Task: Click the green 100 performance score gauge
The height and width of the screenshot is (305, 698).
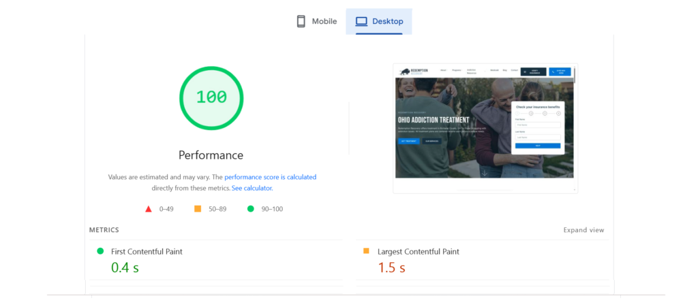Action: [211, 97]
